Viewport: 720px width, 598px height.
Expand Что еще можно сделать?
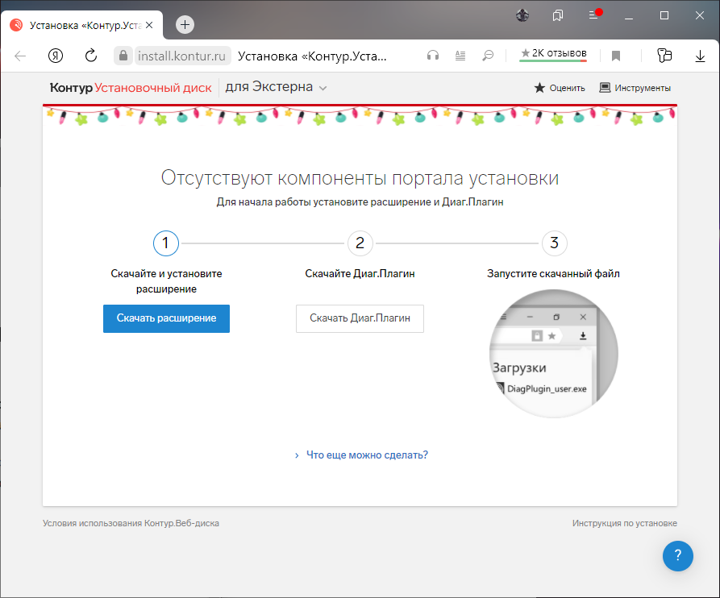tap(361, 455)
